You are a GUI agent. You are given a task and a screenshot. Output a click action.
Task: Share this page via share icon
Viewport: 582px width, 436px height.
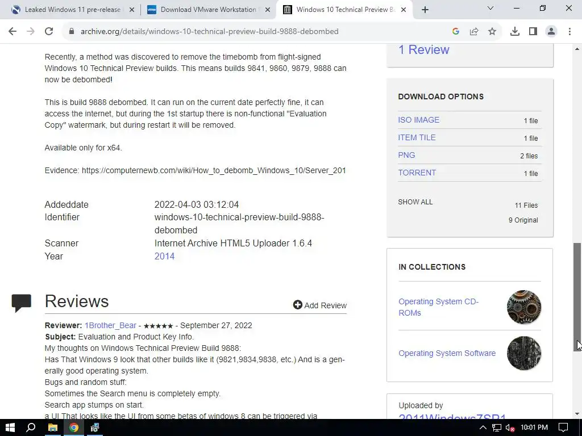[474, 32]
